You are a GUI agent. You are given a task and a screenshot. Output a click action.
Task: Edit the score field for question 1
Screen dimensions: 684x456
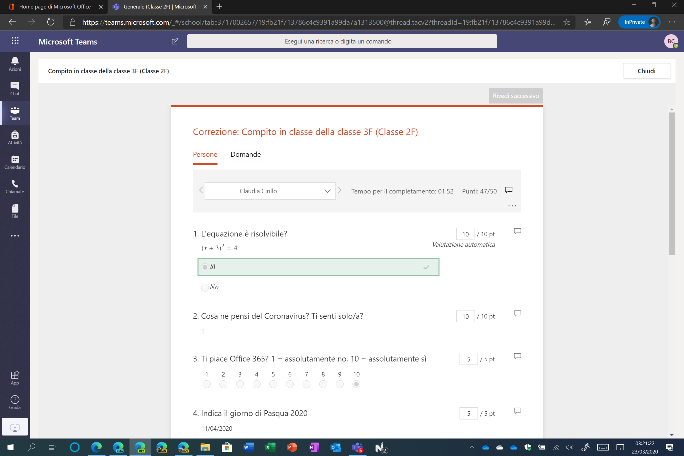465,234
